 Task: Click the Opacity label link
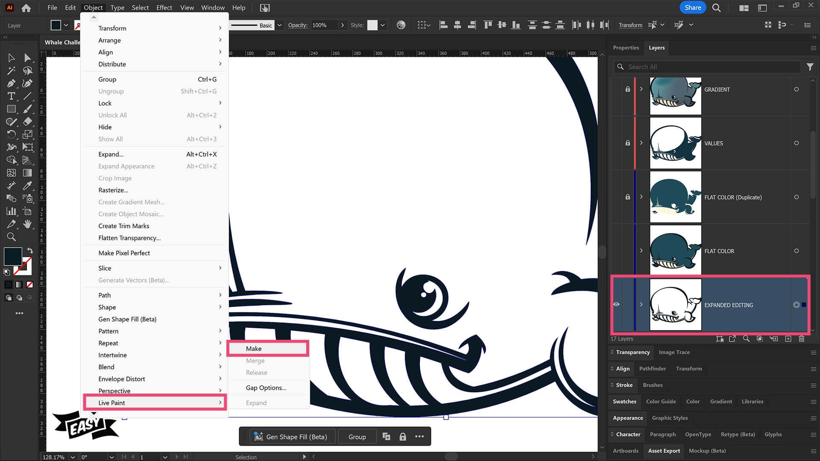tap(298, 25)
